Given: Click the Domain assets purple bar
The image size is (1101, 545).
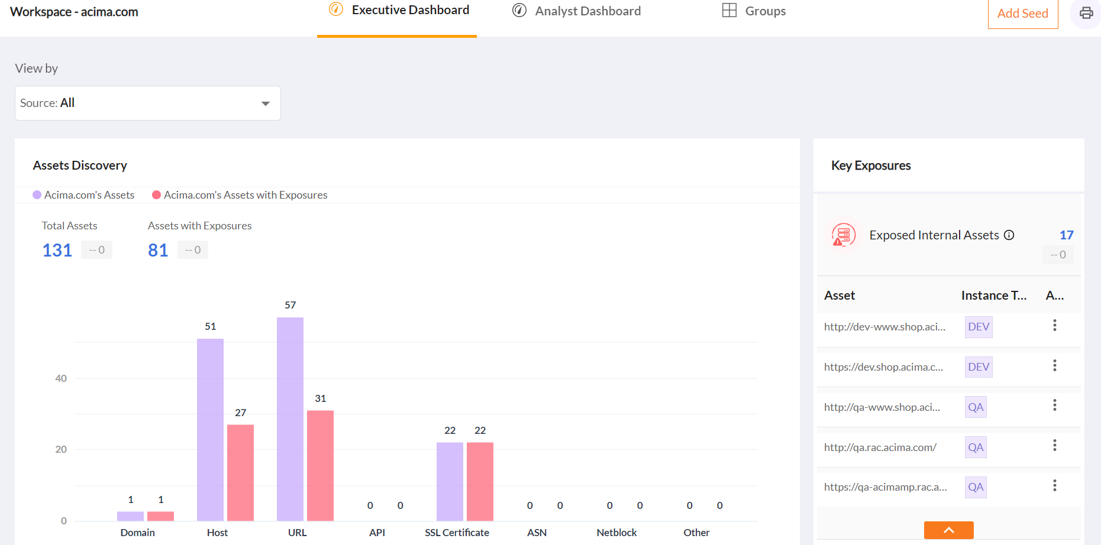Looking at the screenshot, I should [x=130, y=516].
